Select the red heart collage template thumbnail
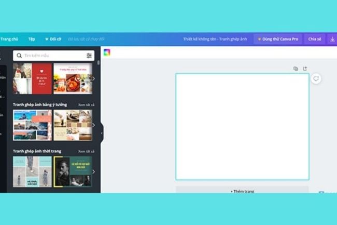Image resolution: width=337 pixels, height=225 pixels. coord(42,78)
